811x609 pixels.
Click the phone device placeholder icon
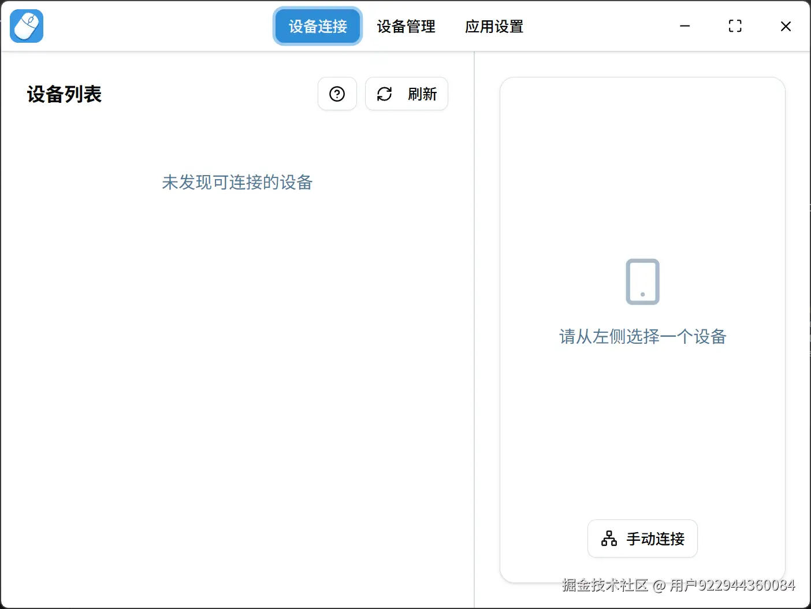pyautogui.click(x=642, y=281)
